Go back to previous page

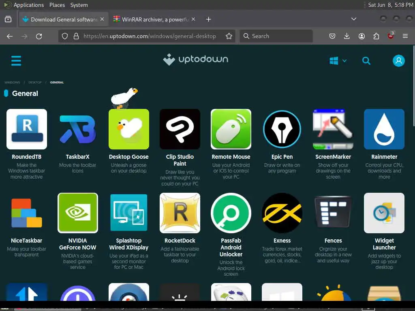click(x=10, y=36)
